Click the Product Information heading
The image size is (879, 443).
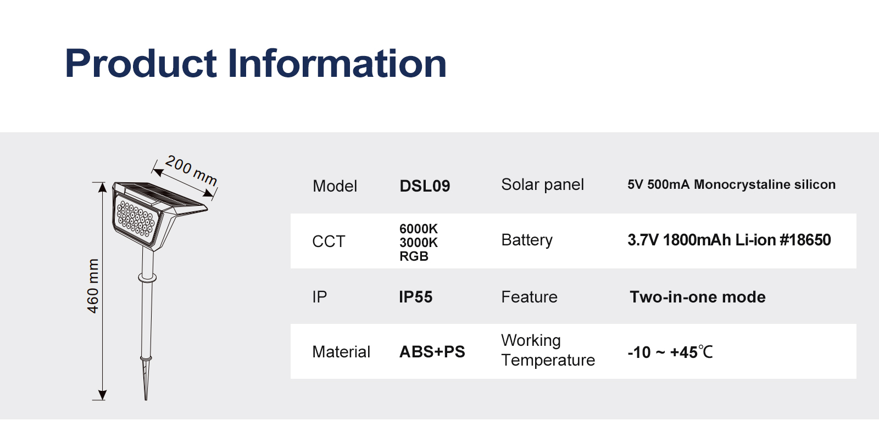pos(255,64)
